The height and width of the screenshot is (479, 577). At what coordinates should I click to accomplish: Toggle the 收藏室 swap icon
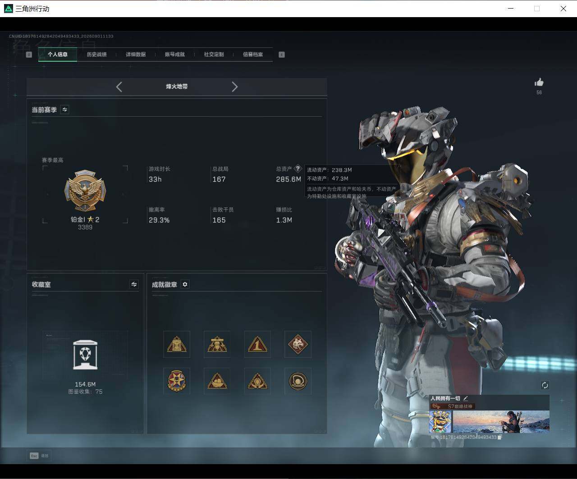click(134, 284)
